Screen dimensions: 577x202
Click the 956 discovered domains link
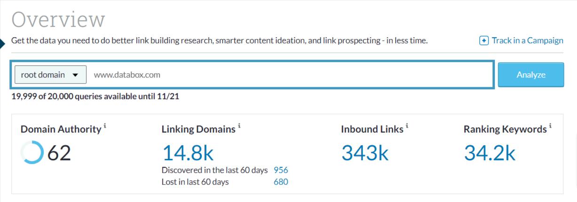pos(281,170)
